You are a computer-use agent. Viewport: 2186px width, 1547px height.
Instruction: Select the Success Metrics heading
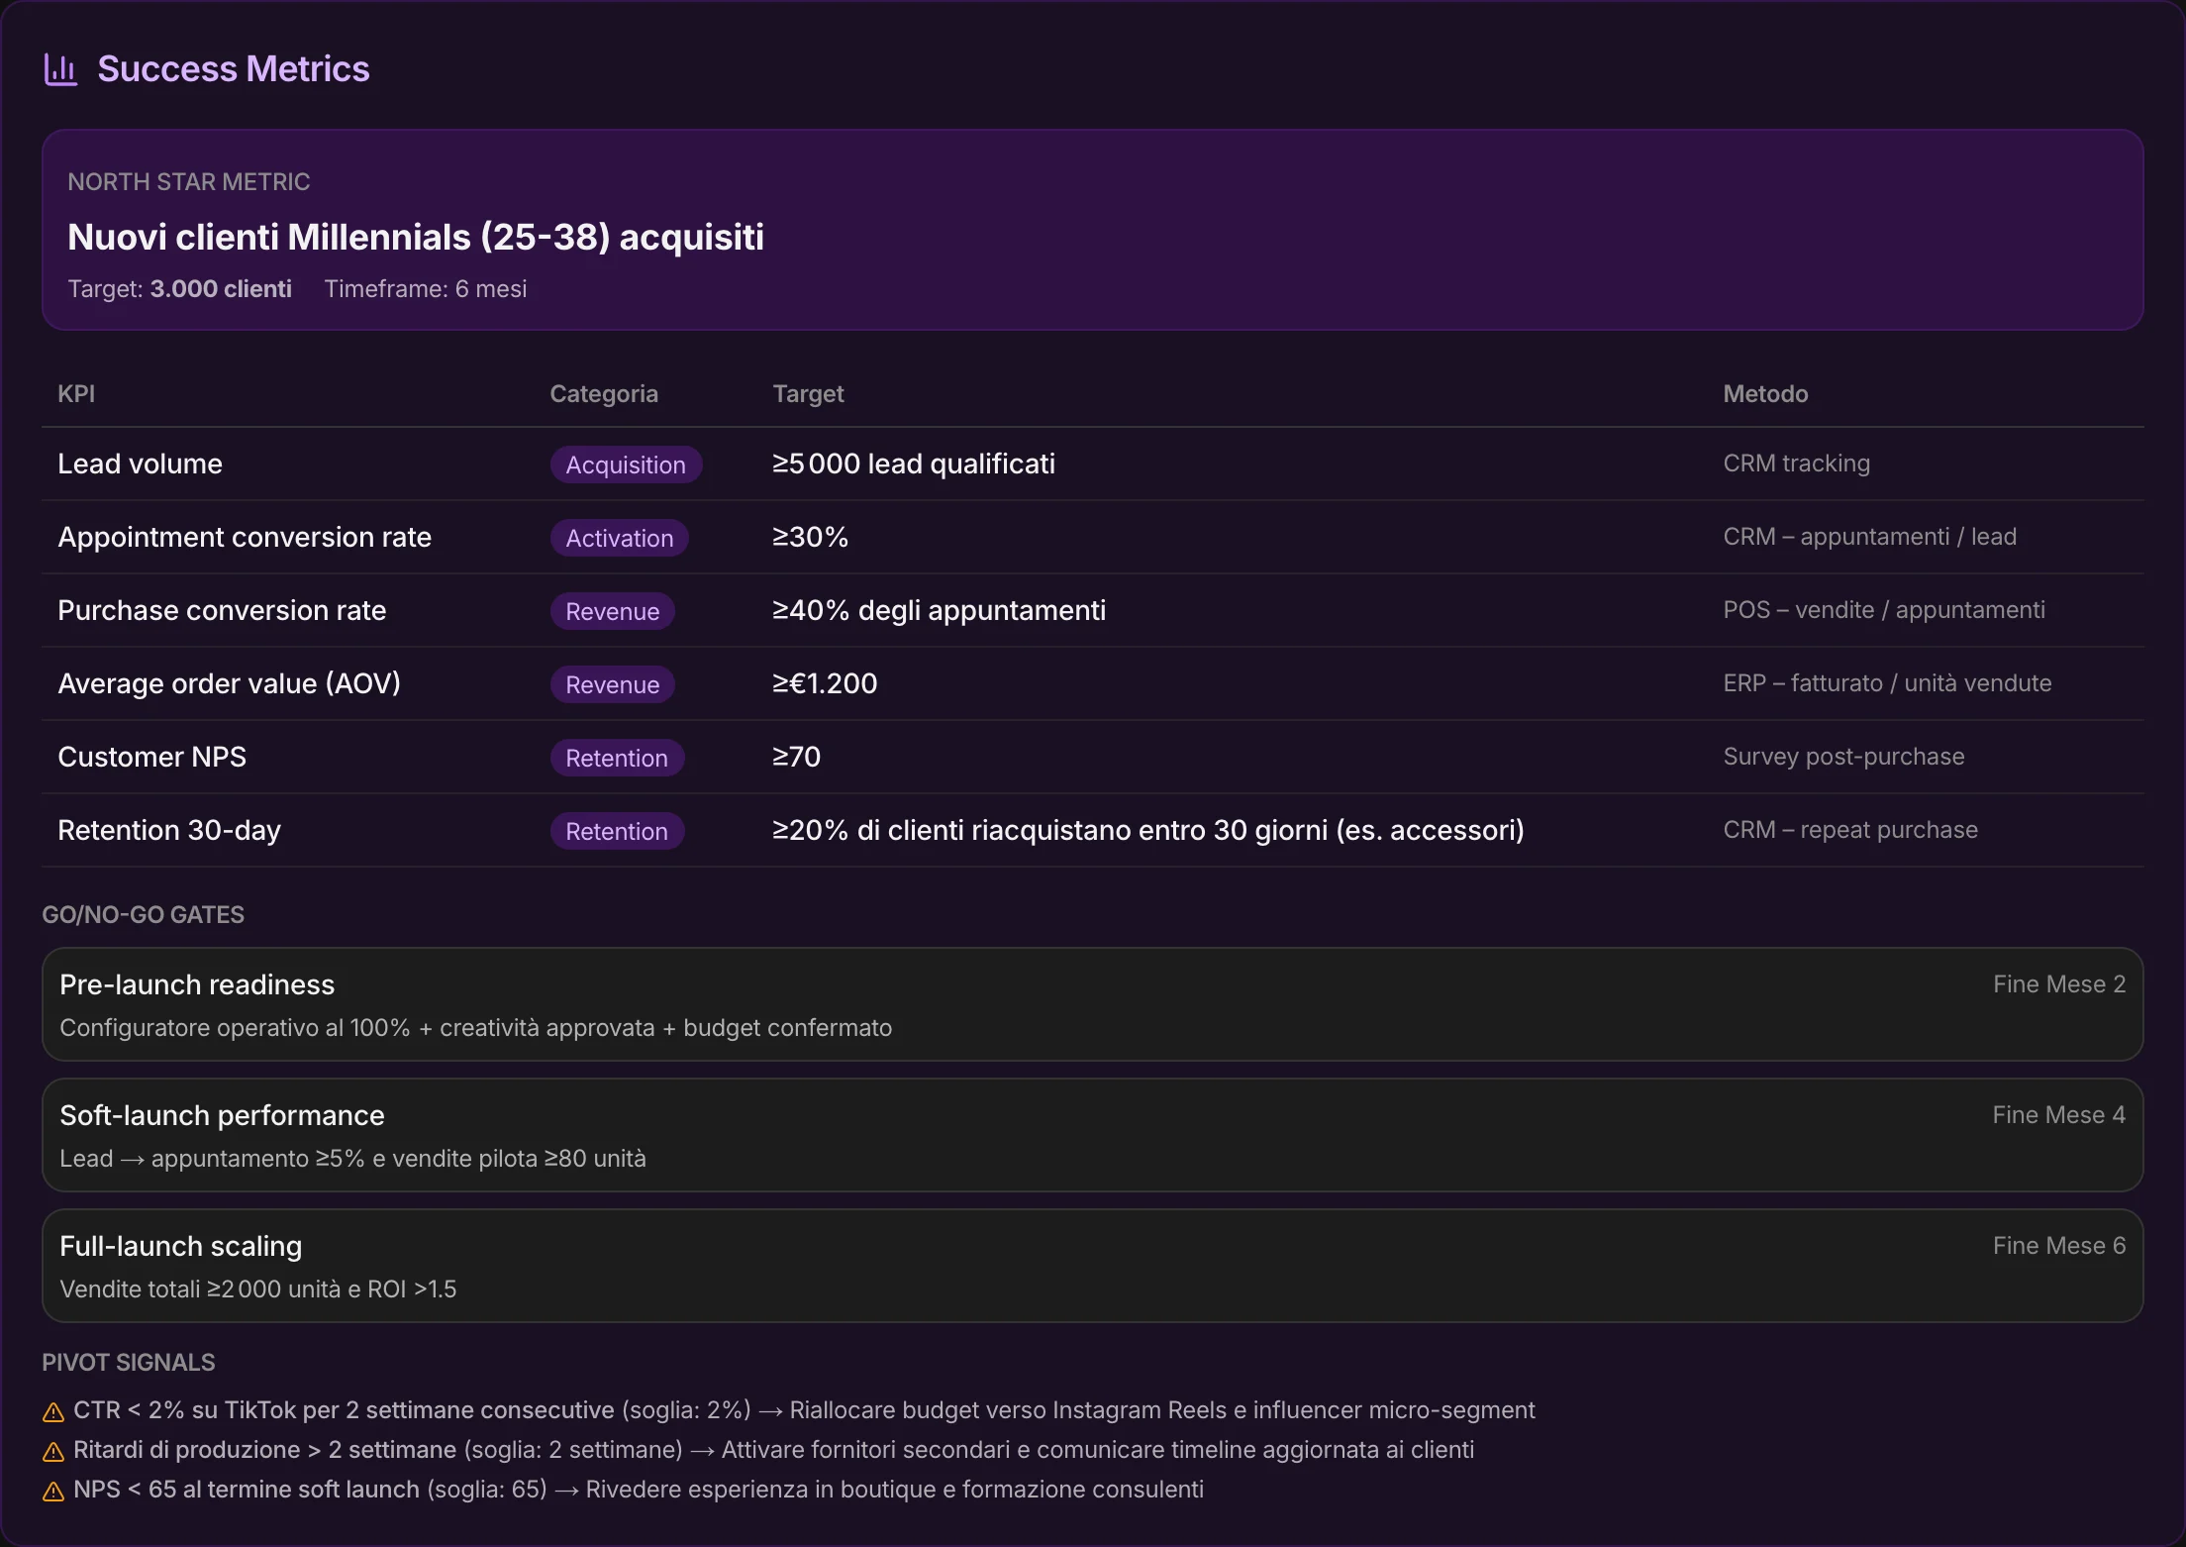tap(234, 69)
